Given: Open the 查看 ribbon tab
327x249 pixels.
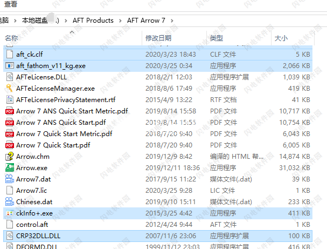Looking at the screenshot, I should click(x=11, y=4).
